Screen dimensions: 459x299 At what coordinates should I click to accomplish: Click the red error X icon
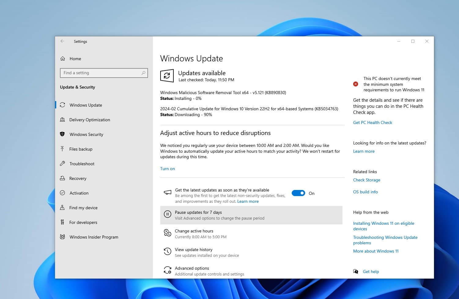pyautogui.click(x=356, y=84)
